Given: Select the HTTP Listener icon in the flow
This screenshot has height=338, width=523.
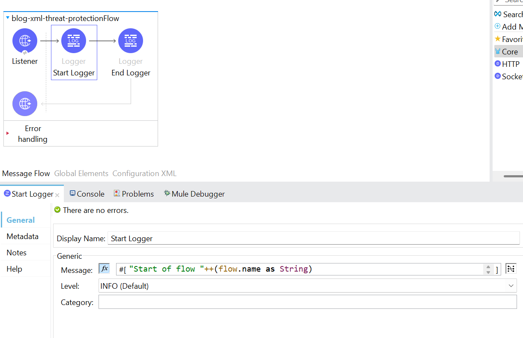Looking at the screenshot, I should (x=24, y=41).
